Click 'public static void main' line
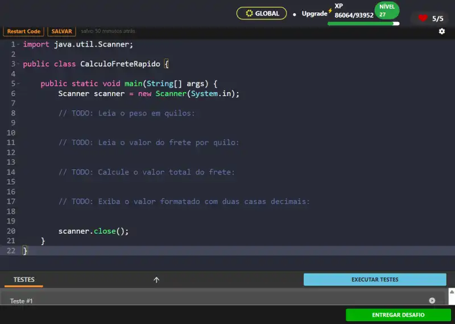This screenshot has width=455, height=324. [x=129, y=84]
